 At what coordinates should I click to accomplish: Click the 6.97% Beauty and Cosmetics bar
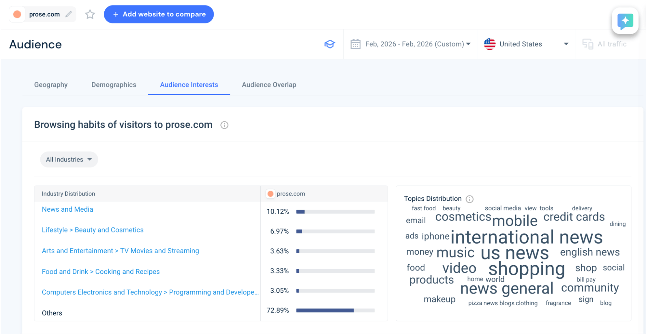(335, 231)
